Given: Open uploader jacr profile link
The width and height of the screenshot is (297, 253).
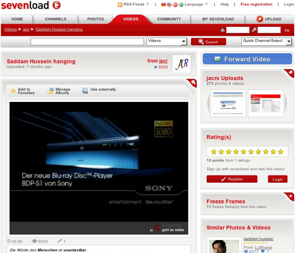Looking at the screenshot, I should (x=164, y=61).
